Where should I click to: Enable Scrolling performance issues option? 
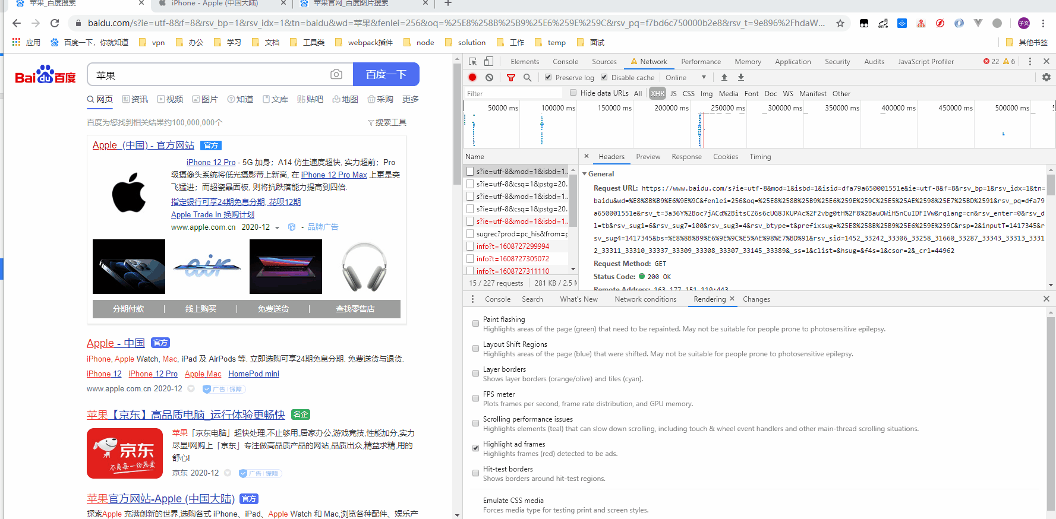(x=475, y=423)
